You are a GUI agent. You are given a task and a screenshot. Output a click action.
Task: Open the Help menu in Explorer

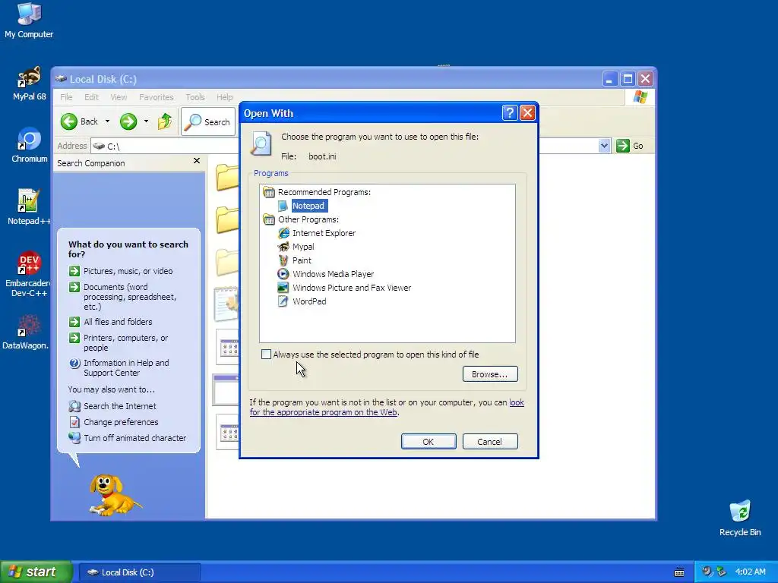[224, 97]
